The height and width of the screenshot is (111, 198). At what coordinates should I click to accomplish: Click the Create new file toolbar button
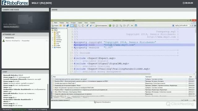[x=55, y=26]
